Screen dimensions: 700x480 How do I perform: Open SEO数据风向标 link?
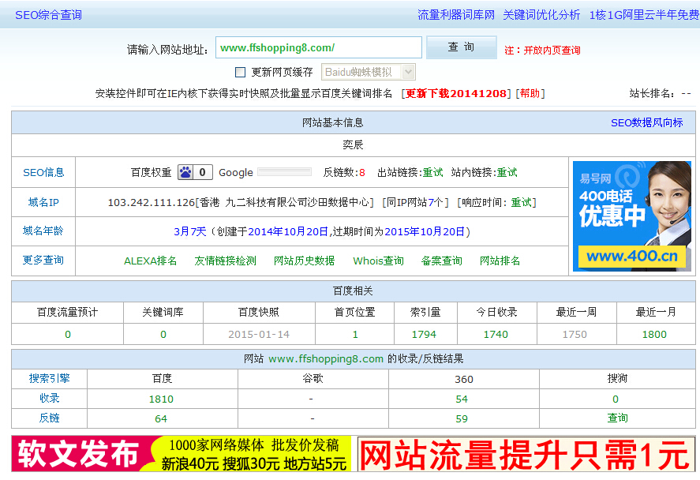click(646, 123)
